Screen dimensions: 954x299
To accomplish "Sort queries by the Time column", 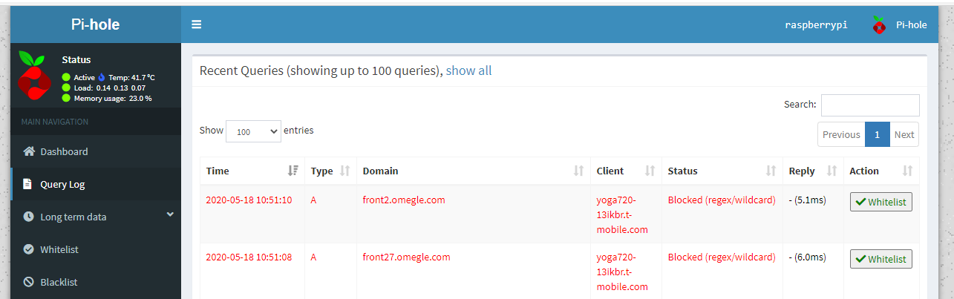I will (252, 171).
